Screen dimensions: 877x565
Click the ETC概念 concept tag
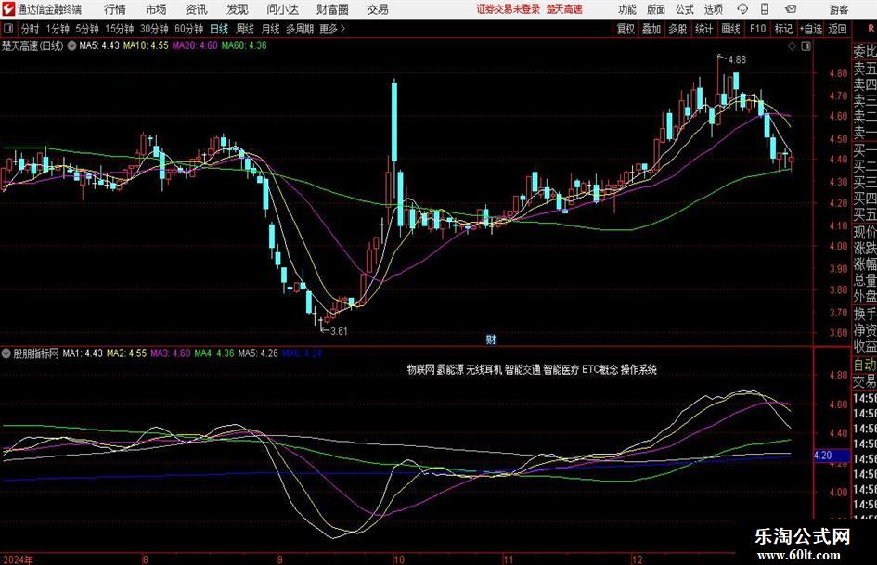600,370
